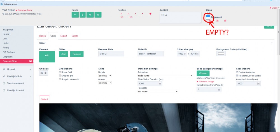Collapse the Slider section chevron
Image resolution: width=280 pixels, height=132 pixels.
pos(272,43)
